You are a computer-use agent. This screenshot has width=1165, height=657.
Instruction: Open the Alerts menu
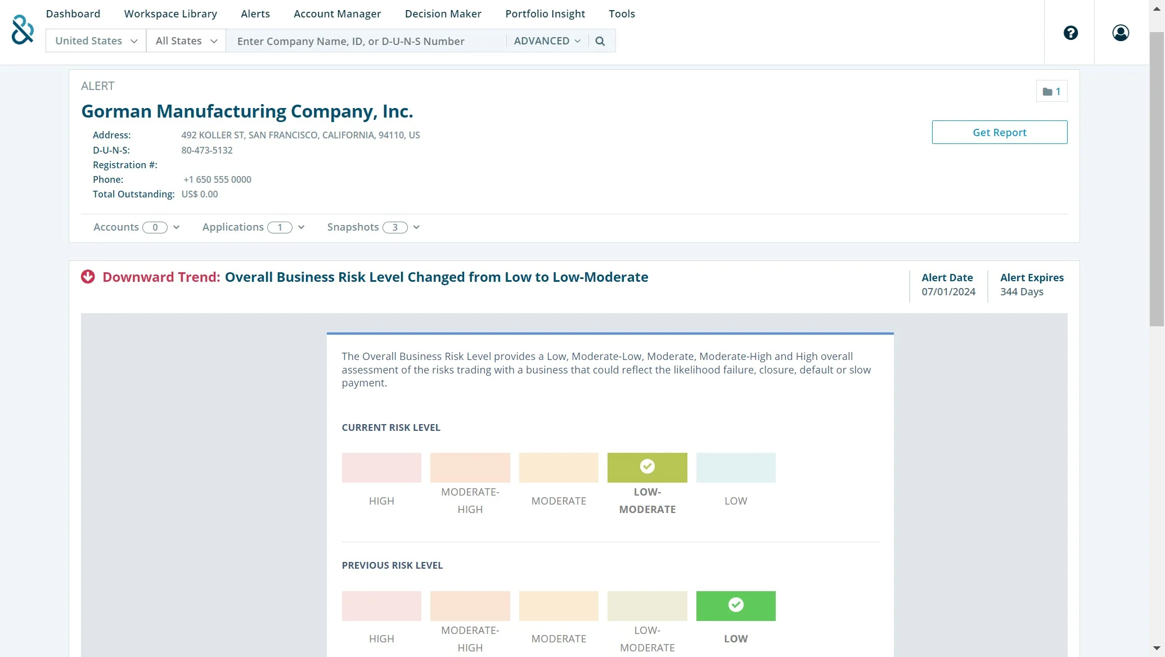[x=255, y=13]
